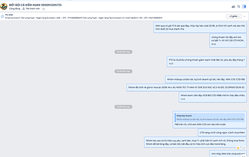Open the quoted Chipchip Huantl reply preview
249x157 pixels.
210,117
